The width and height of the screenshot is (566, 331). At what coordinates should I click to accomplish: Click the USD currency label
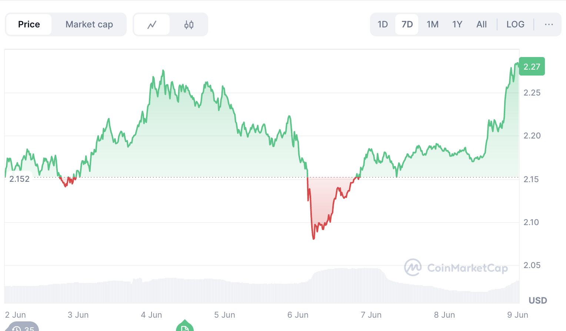(x=537, y=300)
